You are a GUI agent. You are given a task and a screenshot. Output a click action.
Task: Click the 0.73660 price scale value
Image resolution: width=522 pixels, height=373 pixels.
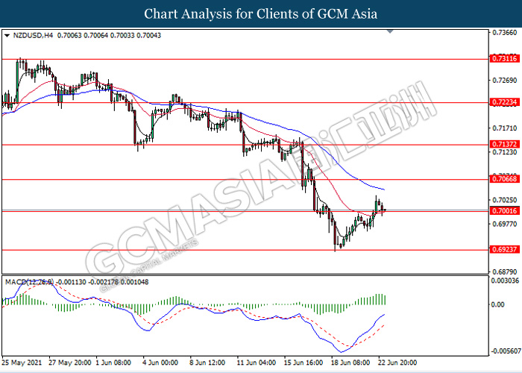505,33
